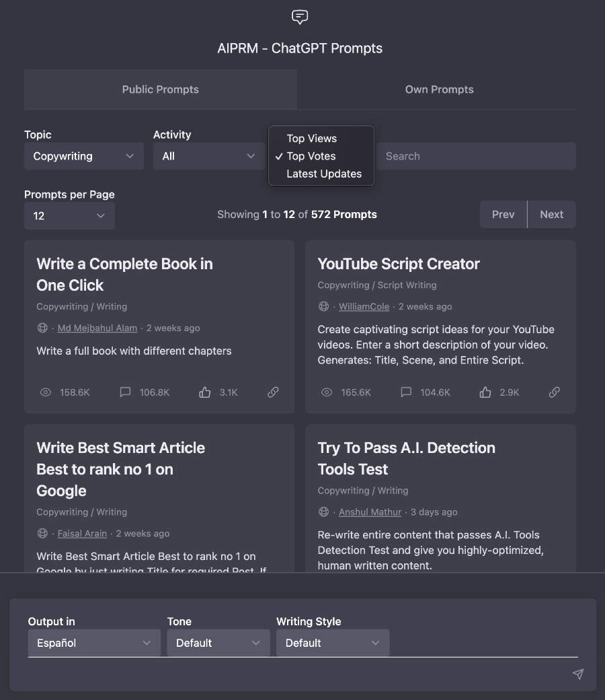The image size is (605, 700).
Task: Click the send message arrow icon
Action: [577, 674]
